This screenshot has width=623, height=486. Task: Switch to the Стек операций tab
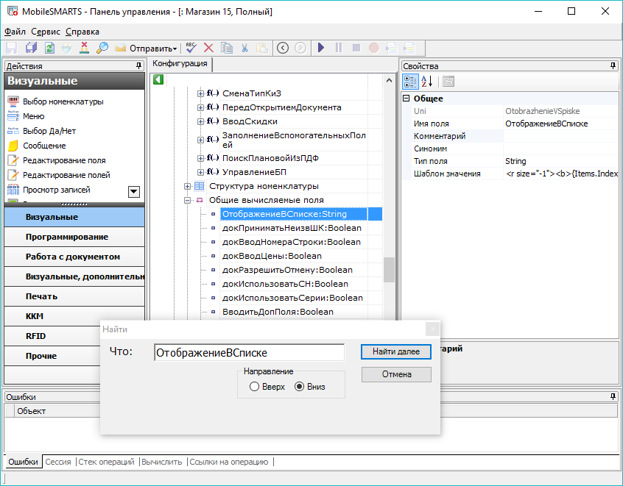point(107,462)
